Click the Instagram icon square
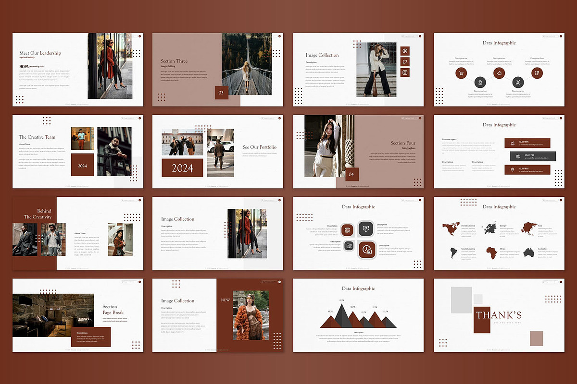The image size is (577, 384). [x=405, y=72]
